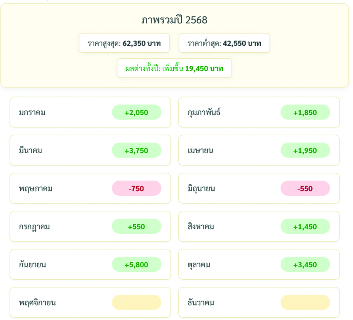Image resolution: width=353 pixels, height=320 pixels.
Task: Select the กรกฎาคม month card
Action: [x=90, y=226]
